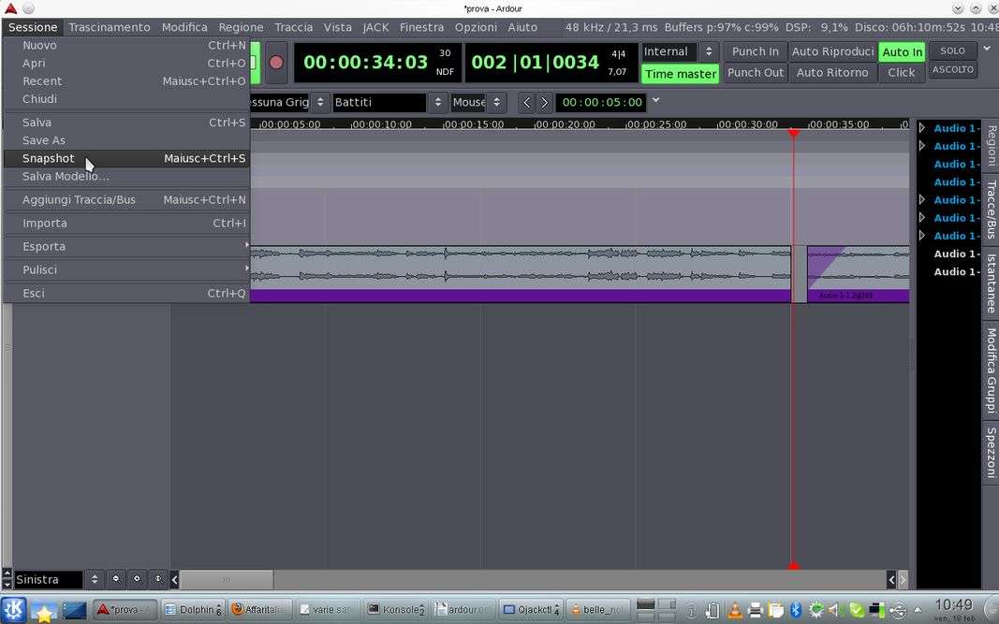Image resolution: width=999 pixels, height=624 pixels.
Task: Click the previous nudge arrow button
Action: [x=527, y=102]
